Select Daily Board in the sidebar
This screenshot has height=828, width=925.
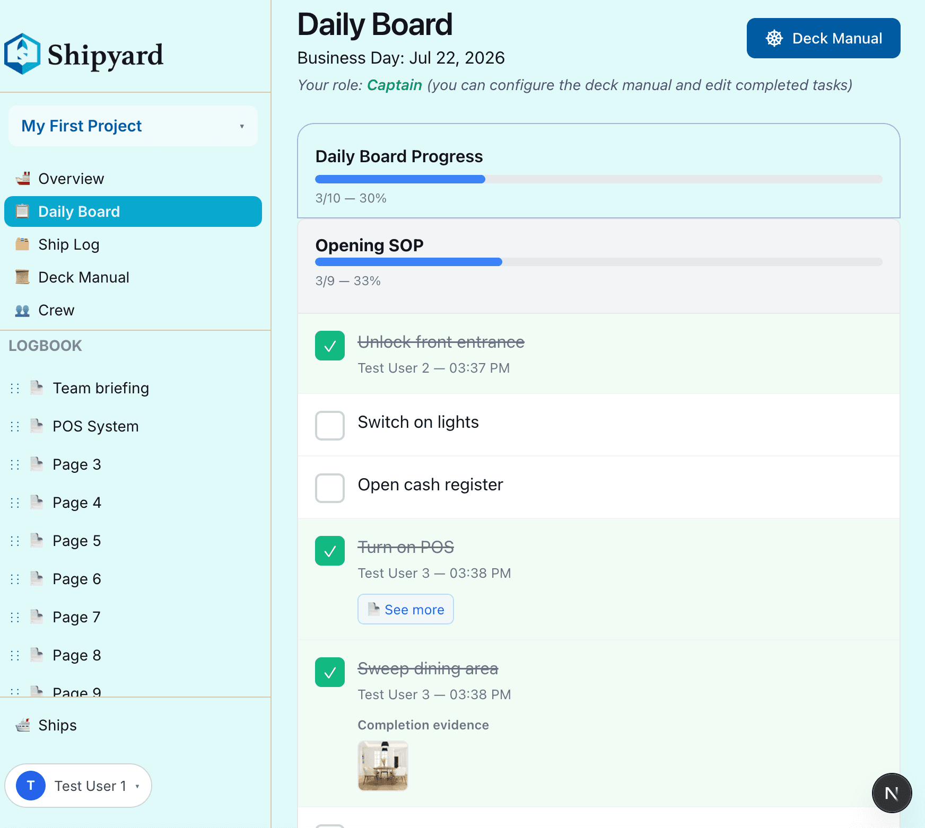(x=133, y=212)
